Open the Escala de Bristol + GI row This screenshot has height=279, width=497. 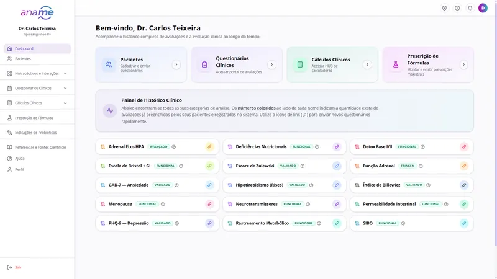[x=157, y=166]
